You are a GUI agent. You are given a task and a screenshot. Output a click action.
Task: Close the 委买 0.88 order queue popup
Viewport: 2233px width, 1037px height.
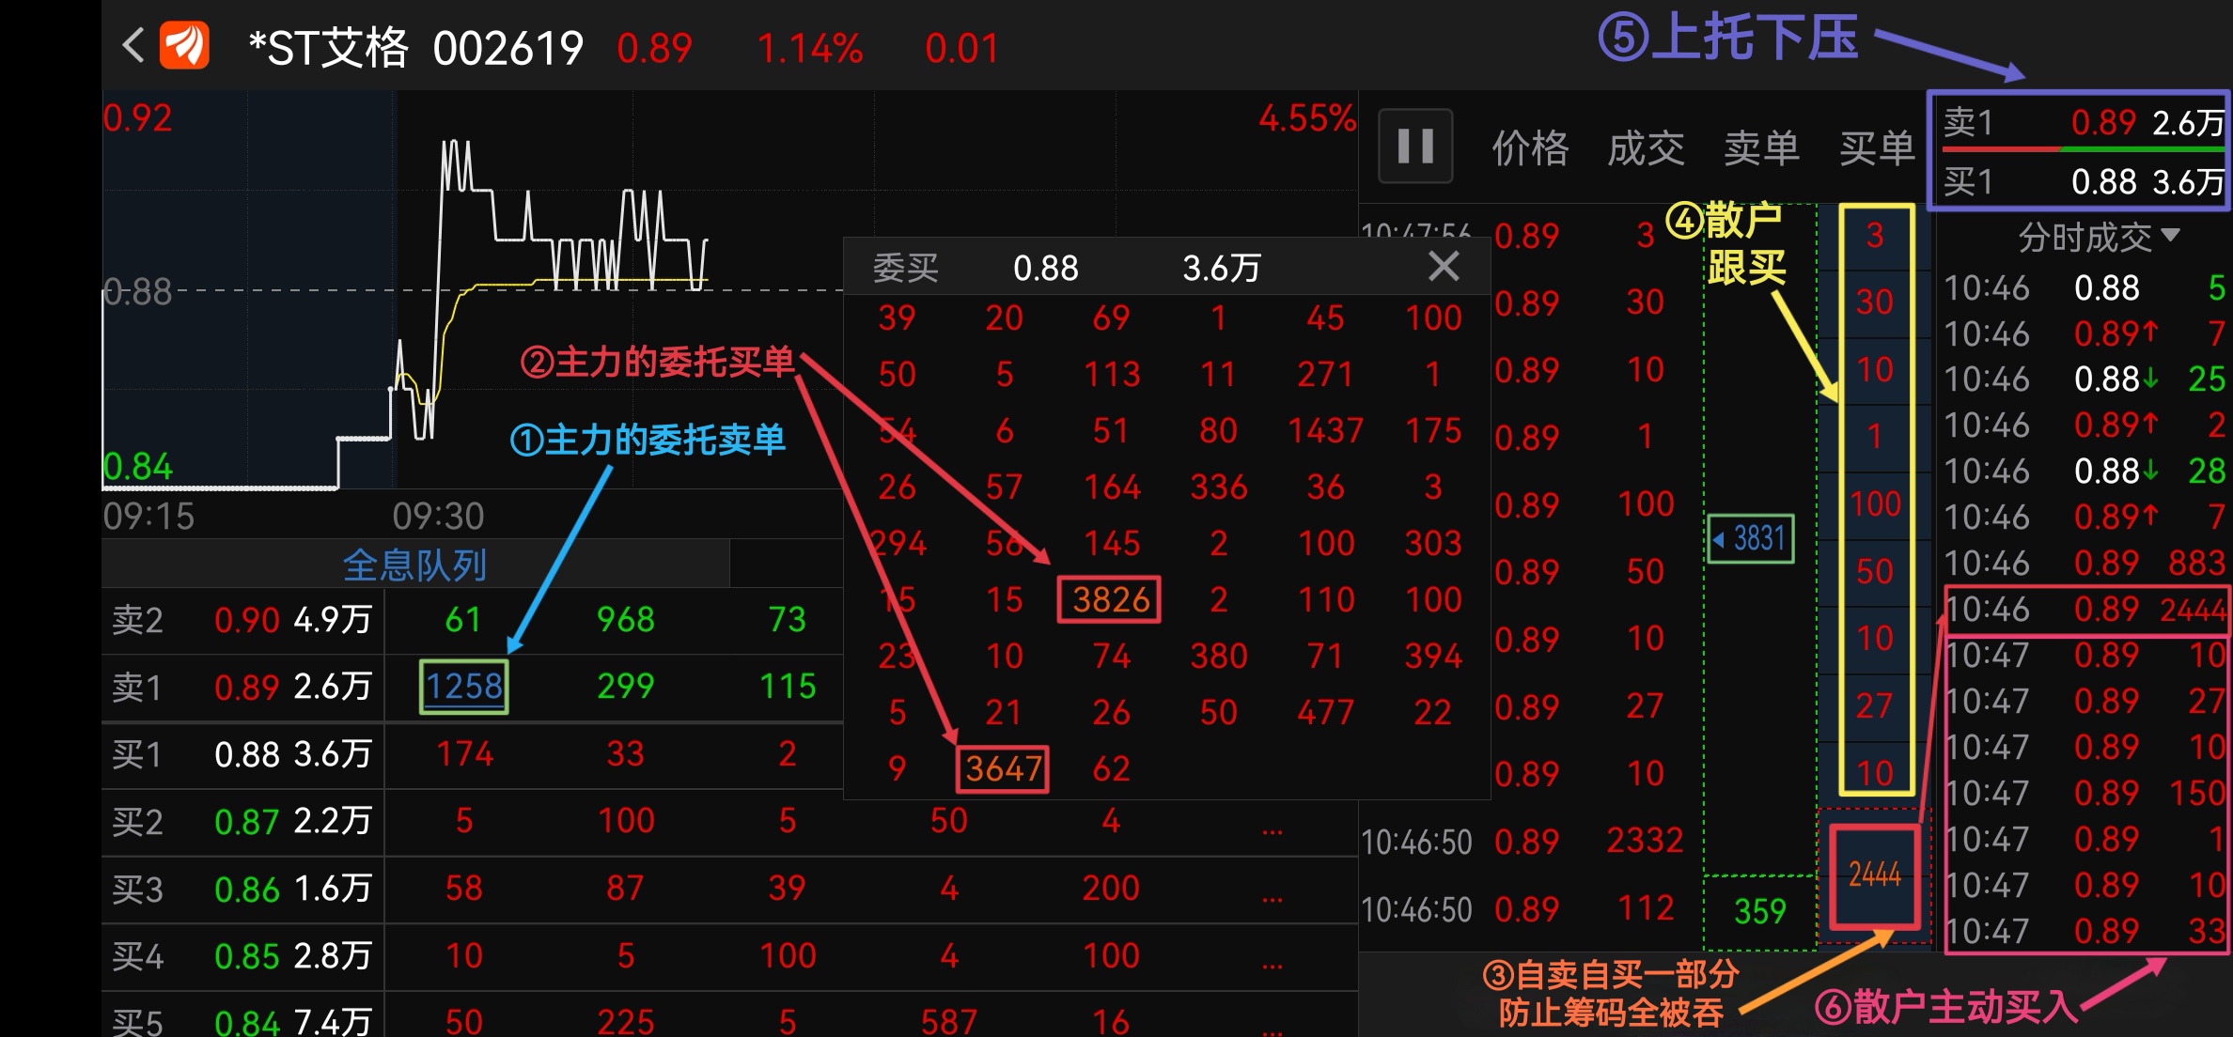(x=1444, y=267)
